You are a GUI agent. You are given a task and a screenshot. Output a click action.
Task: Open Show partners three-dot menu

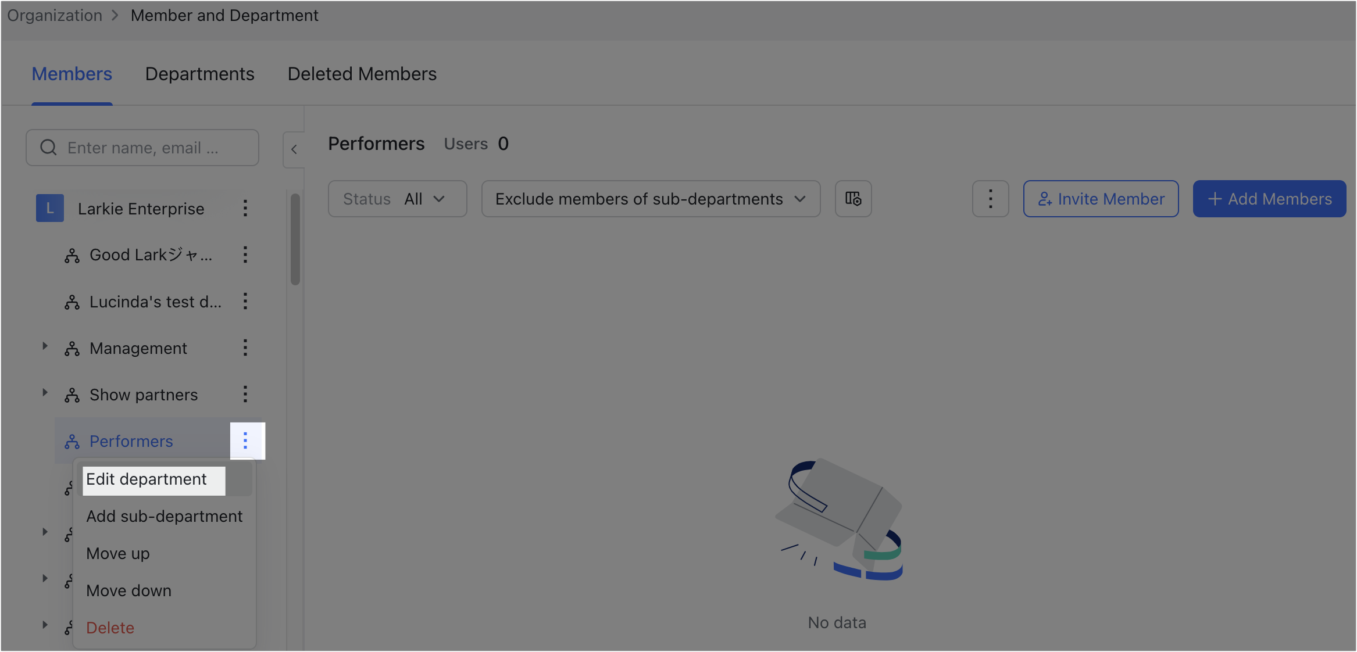click(245, 394)
